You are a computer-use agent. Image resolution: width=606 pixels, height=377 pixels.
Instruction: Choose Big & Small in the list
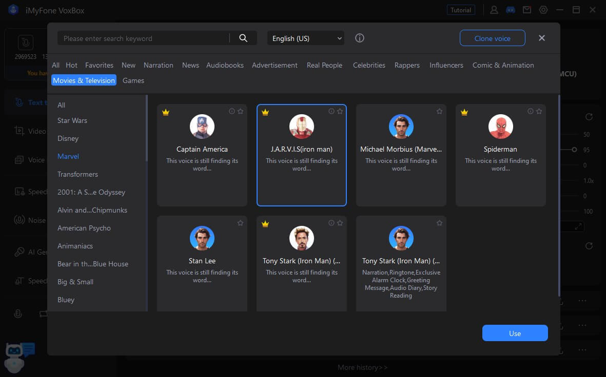[75, 282]
